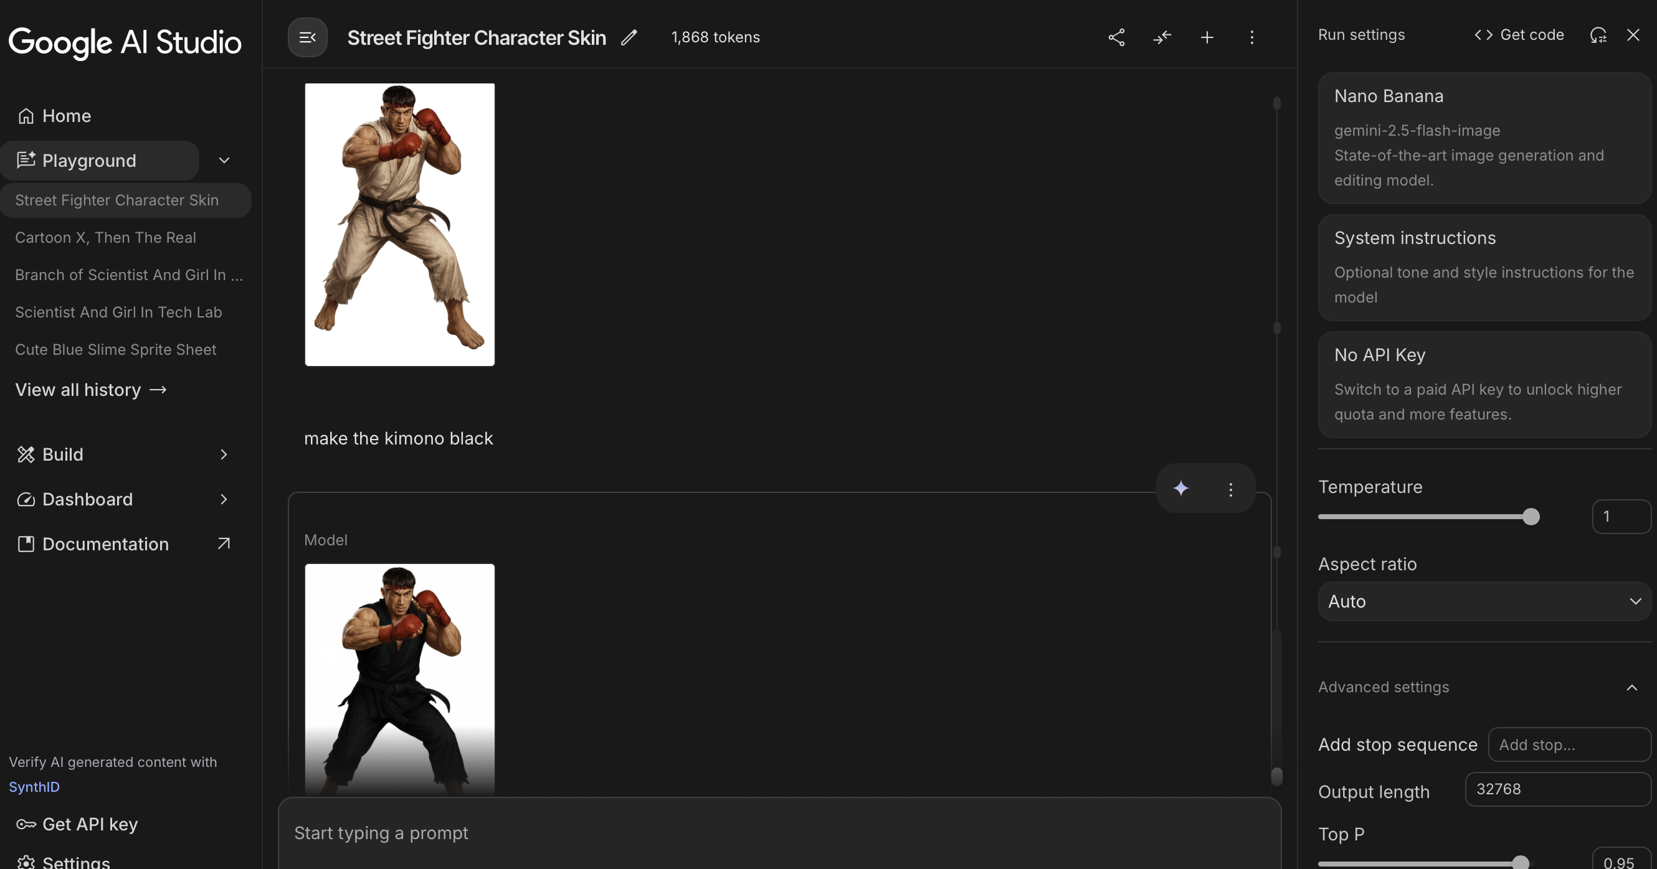Click the share prompt icon
Image resolution: width=1657 pixels, height=869 pixels.
[x=1117, y=37]
